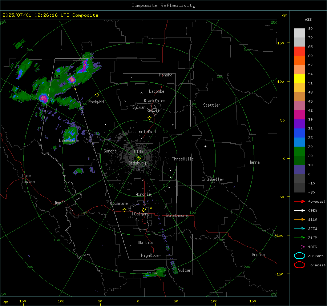Click the Lacombe town label
Viewport: 327px width, 306px height.
tap(157, 91)
